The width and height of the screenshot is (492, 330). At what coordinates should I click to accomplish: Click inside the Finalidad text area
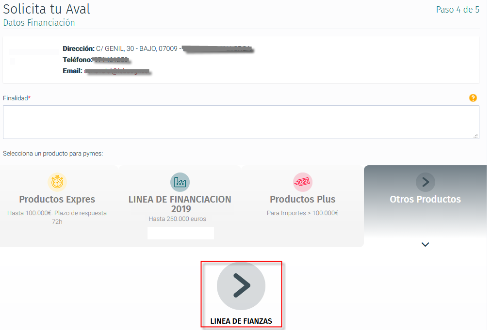coord(241,122)
